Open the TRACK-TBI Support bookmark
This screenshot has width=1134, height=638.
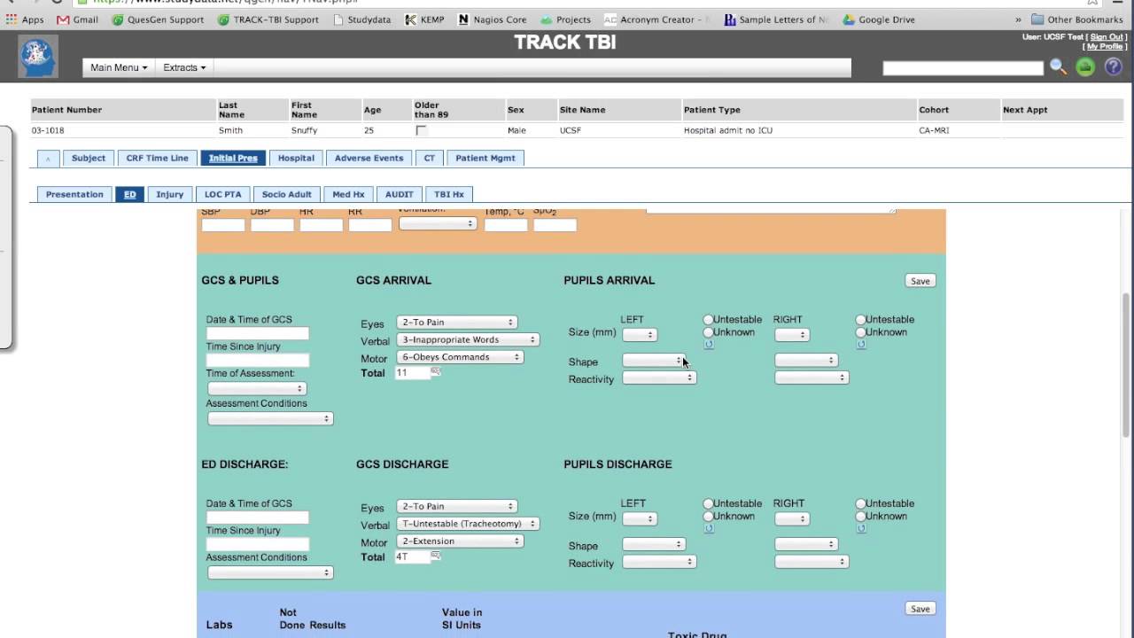pos(268,19)
